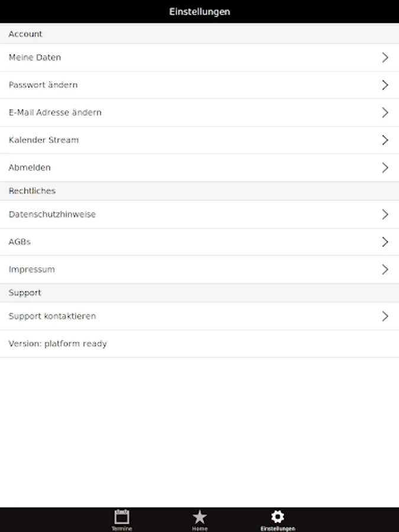Tap the Home star icon
Image resolution: width=399 pixels, height=532 pixels.
200,517
